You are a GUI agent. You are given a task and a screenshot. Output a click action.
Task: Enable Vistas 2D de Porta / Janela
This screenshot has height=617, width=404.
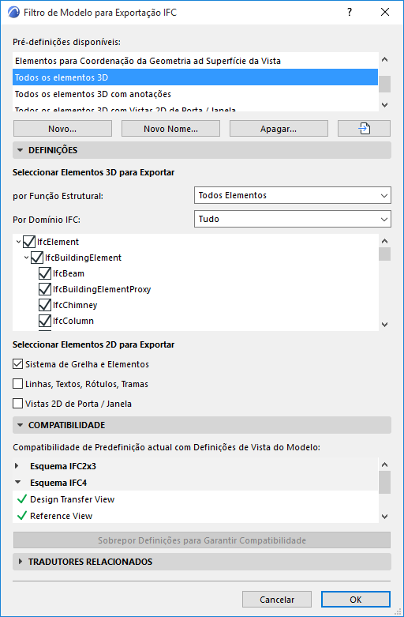(x=17, y=404)
